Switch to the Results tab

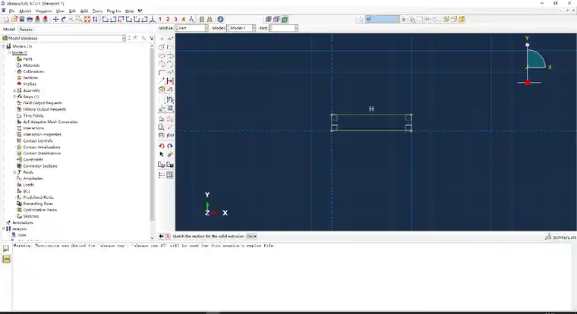pyautogui.click(x=26, y=30)
